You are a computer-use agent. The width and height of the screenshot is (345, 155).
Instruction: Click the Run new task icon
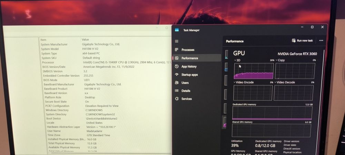[294, 41]
